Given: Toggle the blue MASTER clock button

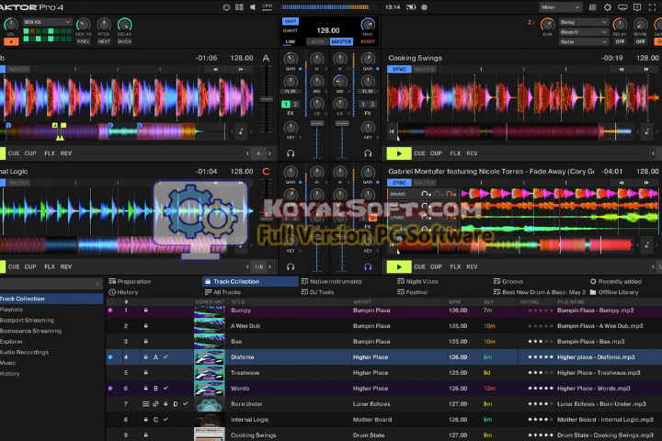Looking at the screenshot, I should coord(341,41).
